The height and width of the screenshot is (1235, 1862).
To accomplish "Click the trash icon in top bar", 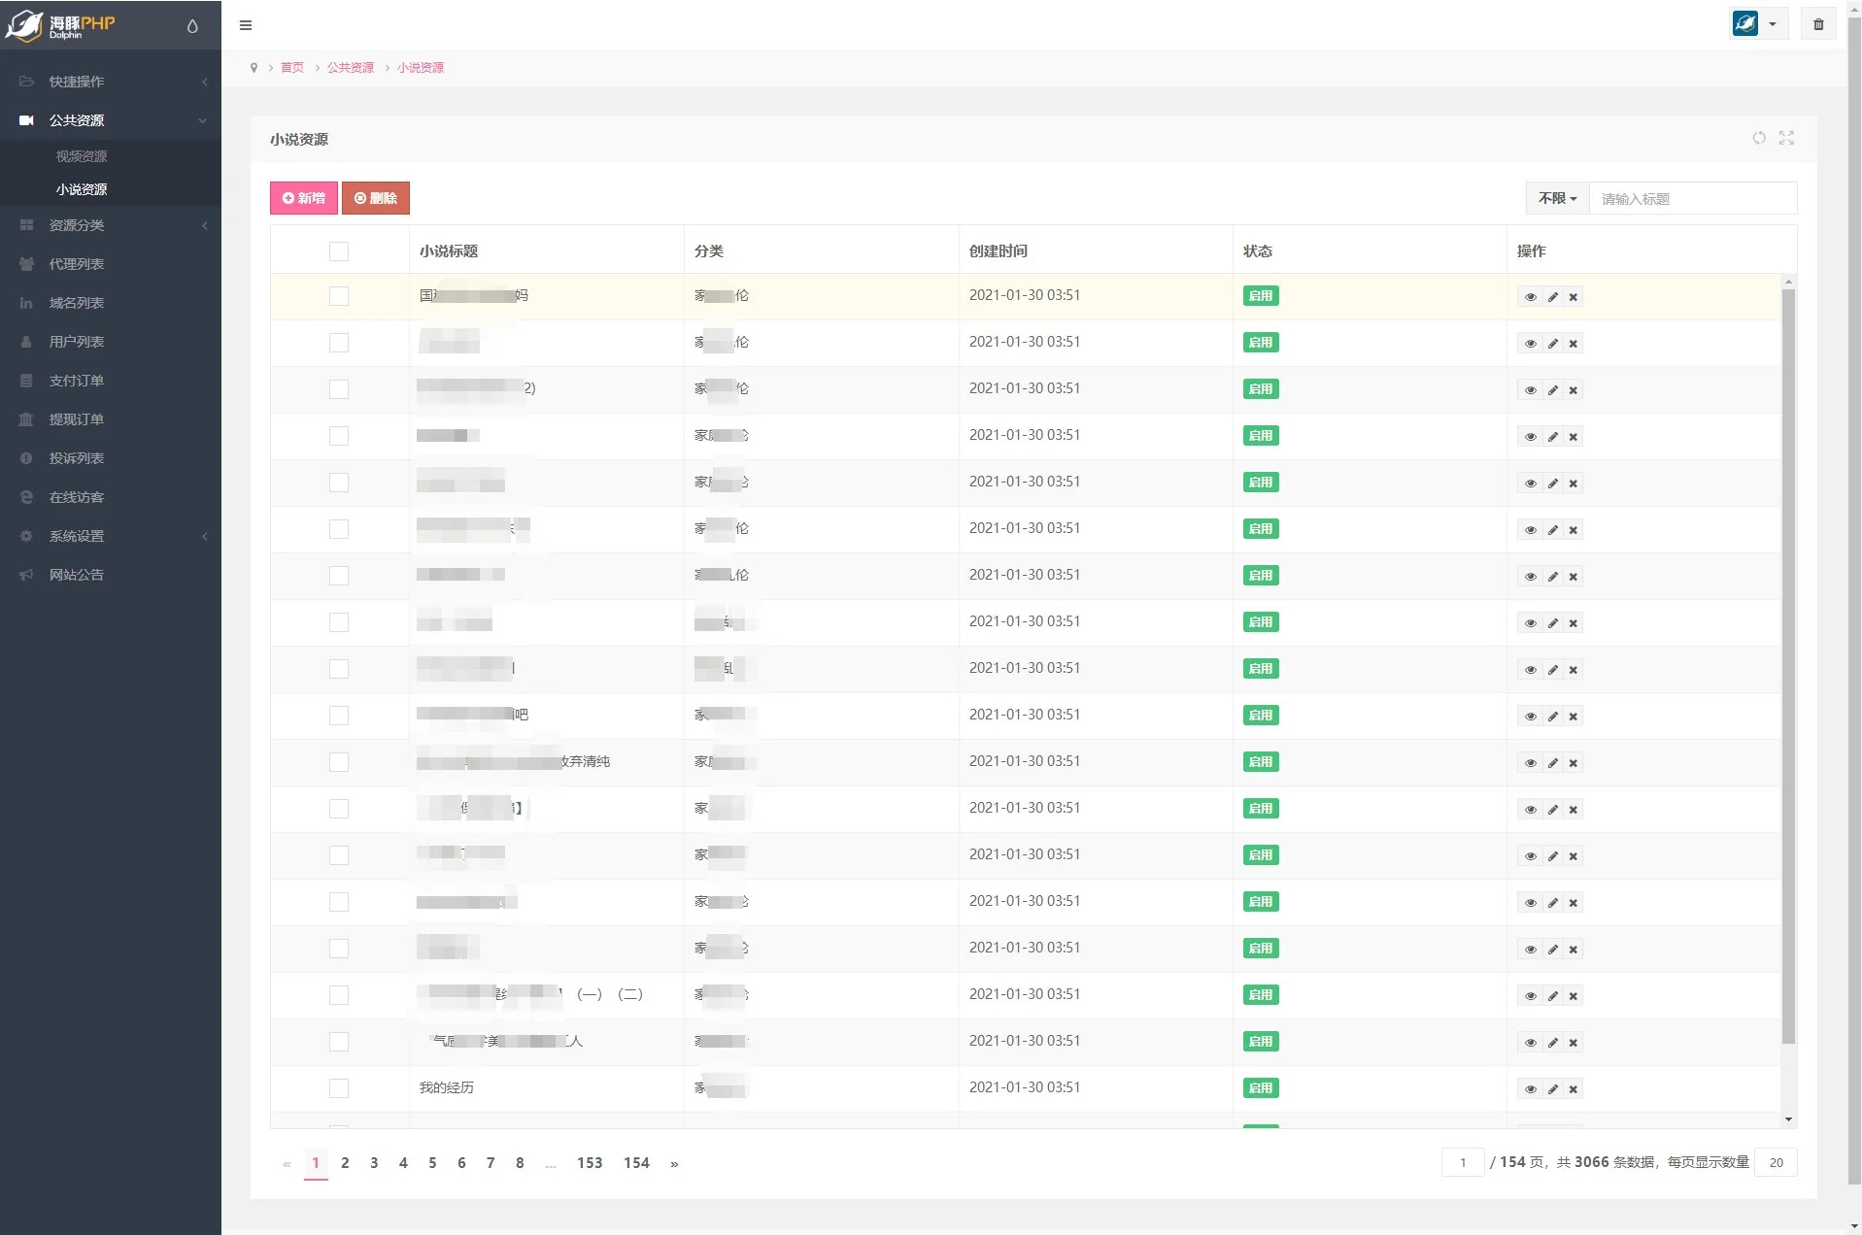I will 1818,24.
